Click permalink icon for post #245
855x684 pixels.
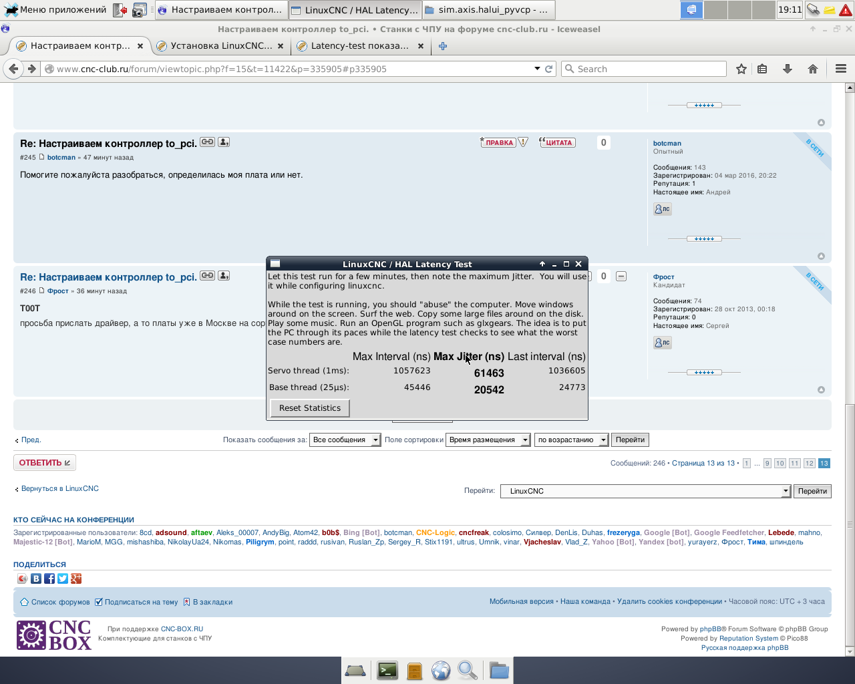(x=208, y=142)
